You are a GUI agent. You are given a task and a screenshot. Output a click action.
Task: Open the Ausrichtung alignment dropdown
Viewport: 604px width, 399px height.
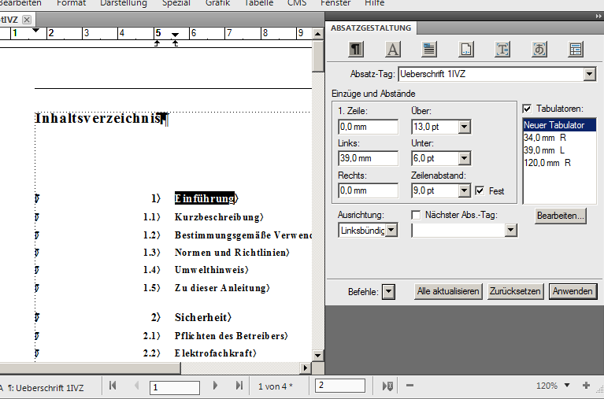[x=391, y=230]
